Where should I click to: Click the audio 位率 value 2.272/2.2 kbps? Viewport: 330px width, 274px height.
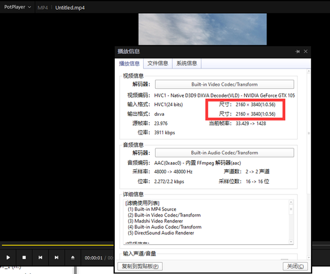click(x=169, y=182)
